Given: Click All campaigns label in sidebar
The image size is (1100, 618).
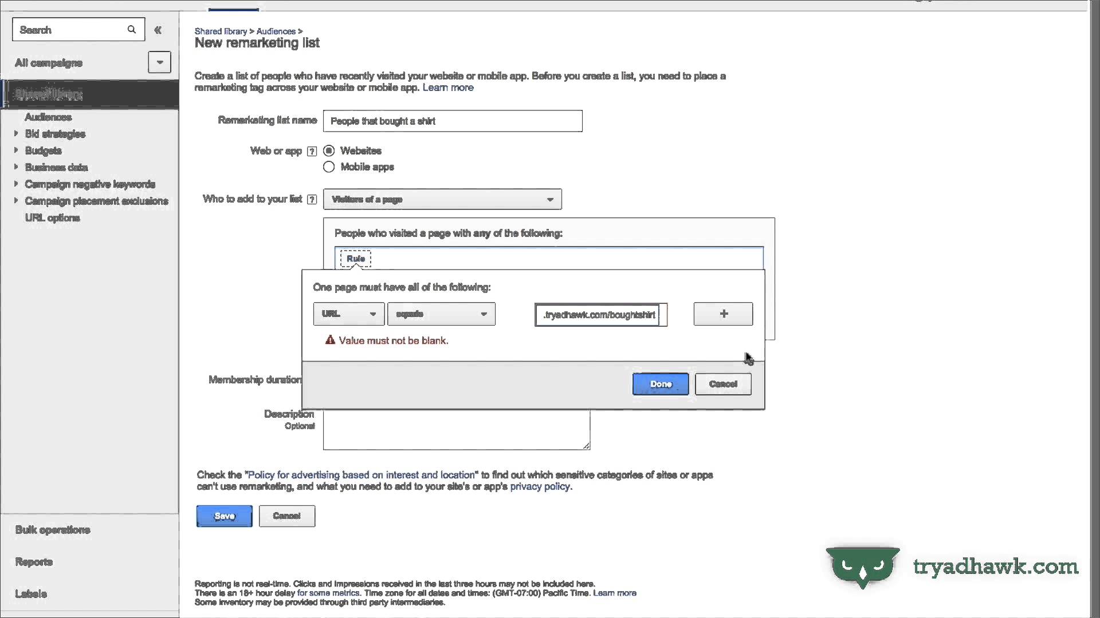Looking at the screenshot, I should 49,63.
